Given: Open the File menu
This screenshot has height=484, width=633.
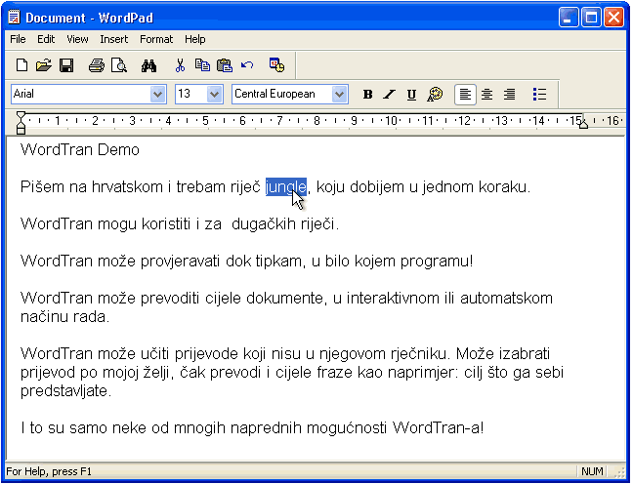Looking at the screenshot, I should point(18,39).
